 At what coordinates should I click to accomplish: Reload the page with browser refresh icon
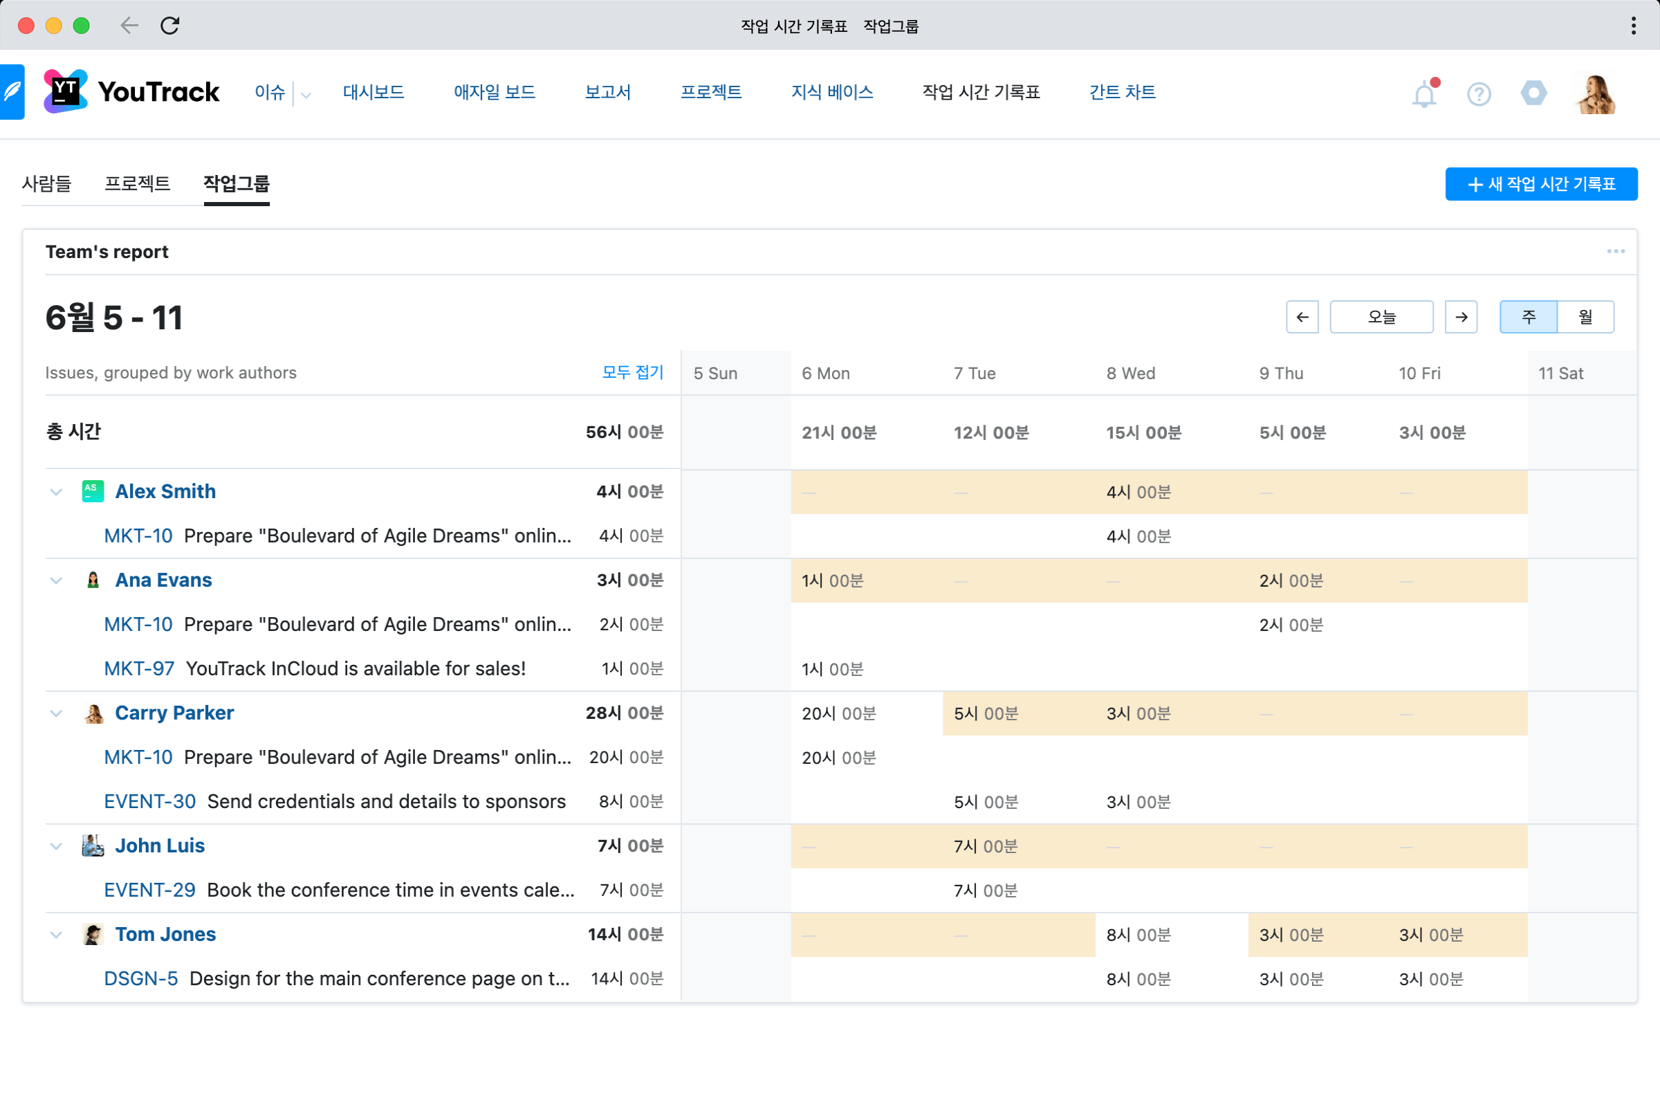tap(170, 26)
